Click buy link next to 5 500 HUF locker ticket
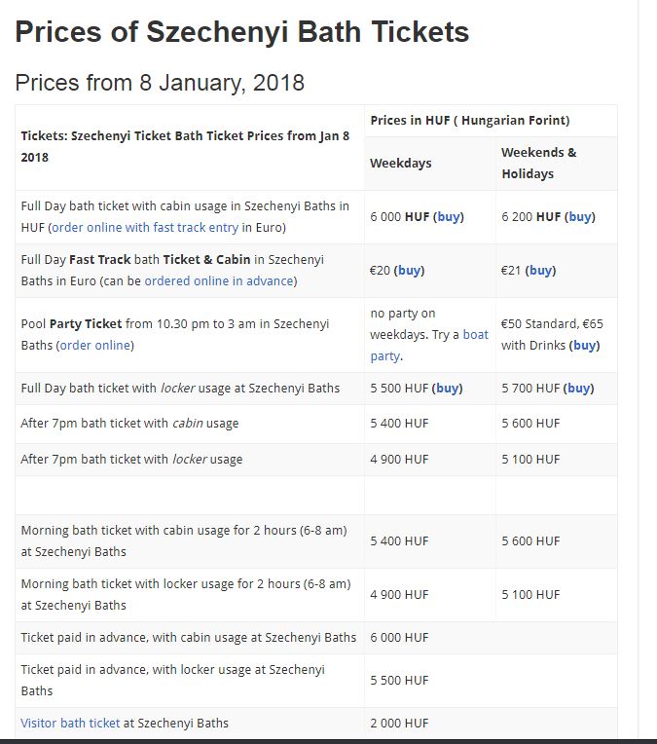Image resolution: width=657 pixels, height=744 pixels. click(447, 389)
